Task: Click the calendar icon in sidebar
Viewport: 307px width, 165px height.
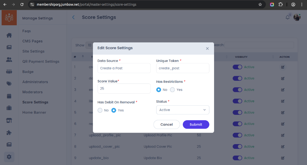Action: click(9, 96)
